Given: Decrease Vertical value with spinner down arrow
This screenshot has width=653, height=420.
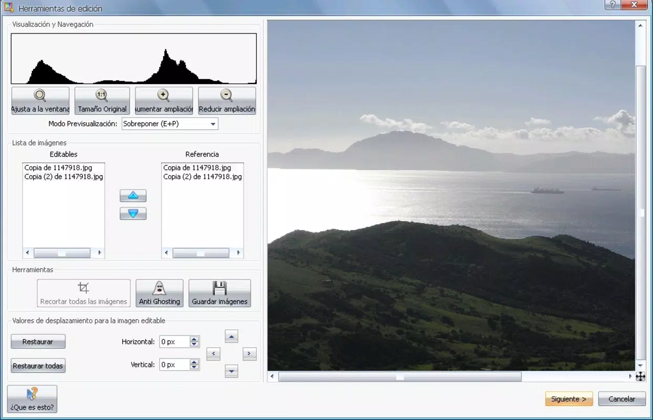Looking at the screenshot, I should point(194,367).
